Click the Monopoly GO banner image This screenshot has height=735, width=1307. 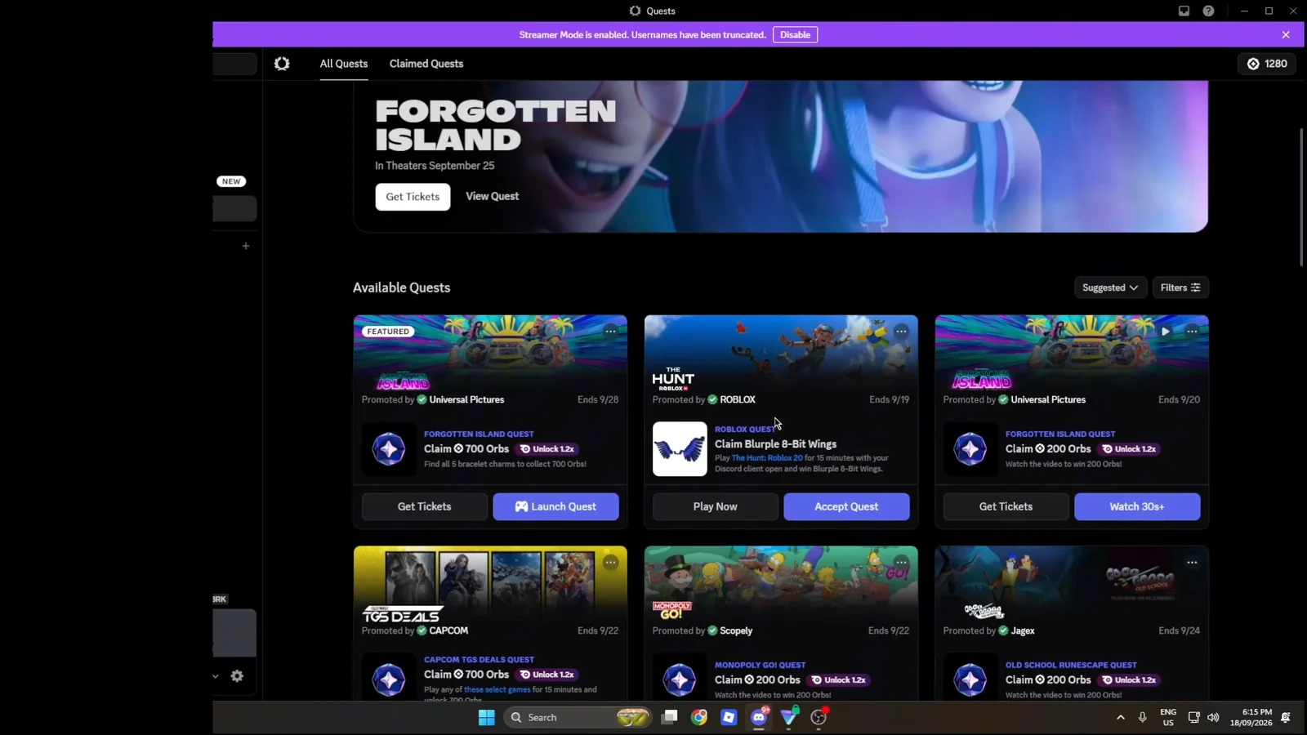coord(781,584)
